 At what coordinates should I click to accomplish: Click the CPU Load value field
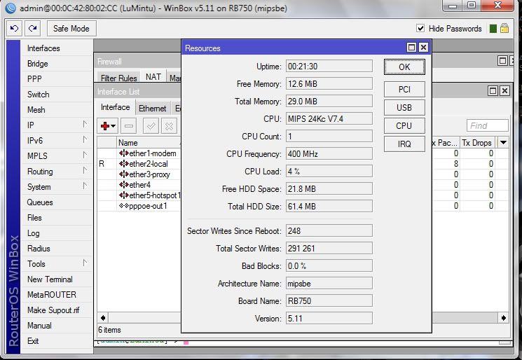coord(329,172)
